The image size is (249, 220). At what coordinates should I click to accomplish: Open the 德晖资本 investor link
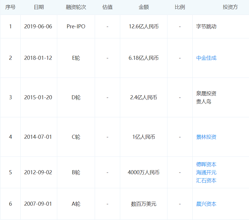(x=206, y=164)
